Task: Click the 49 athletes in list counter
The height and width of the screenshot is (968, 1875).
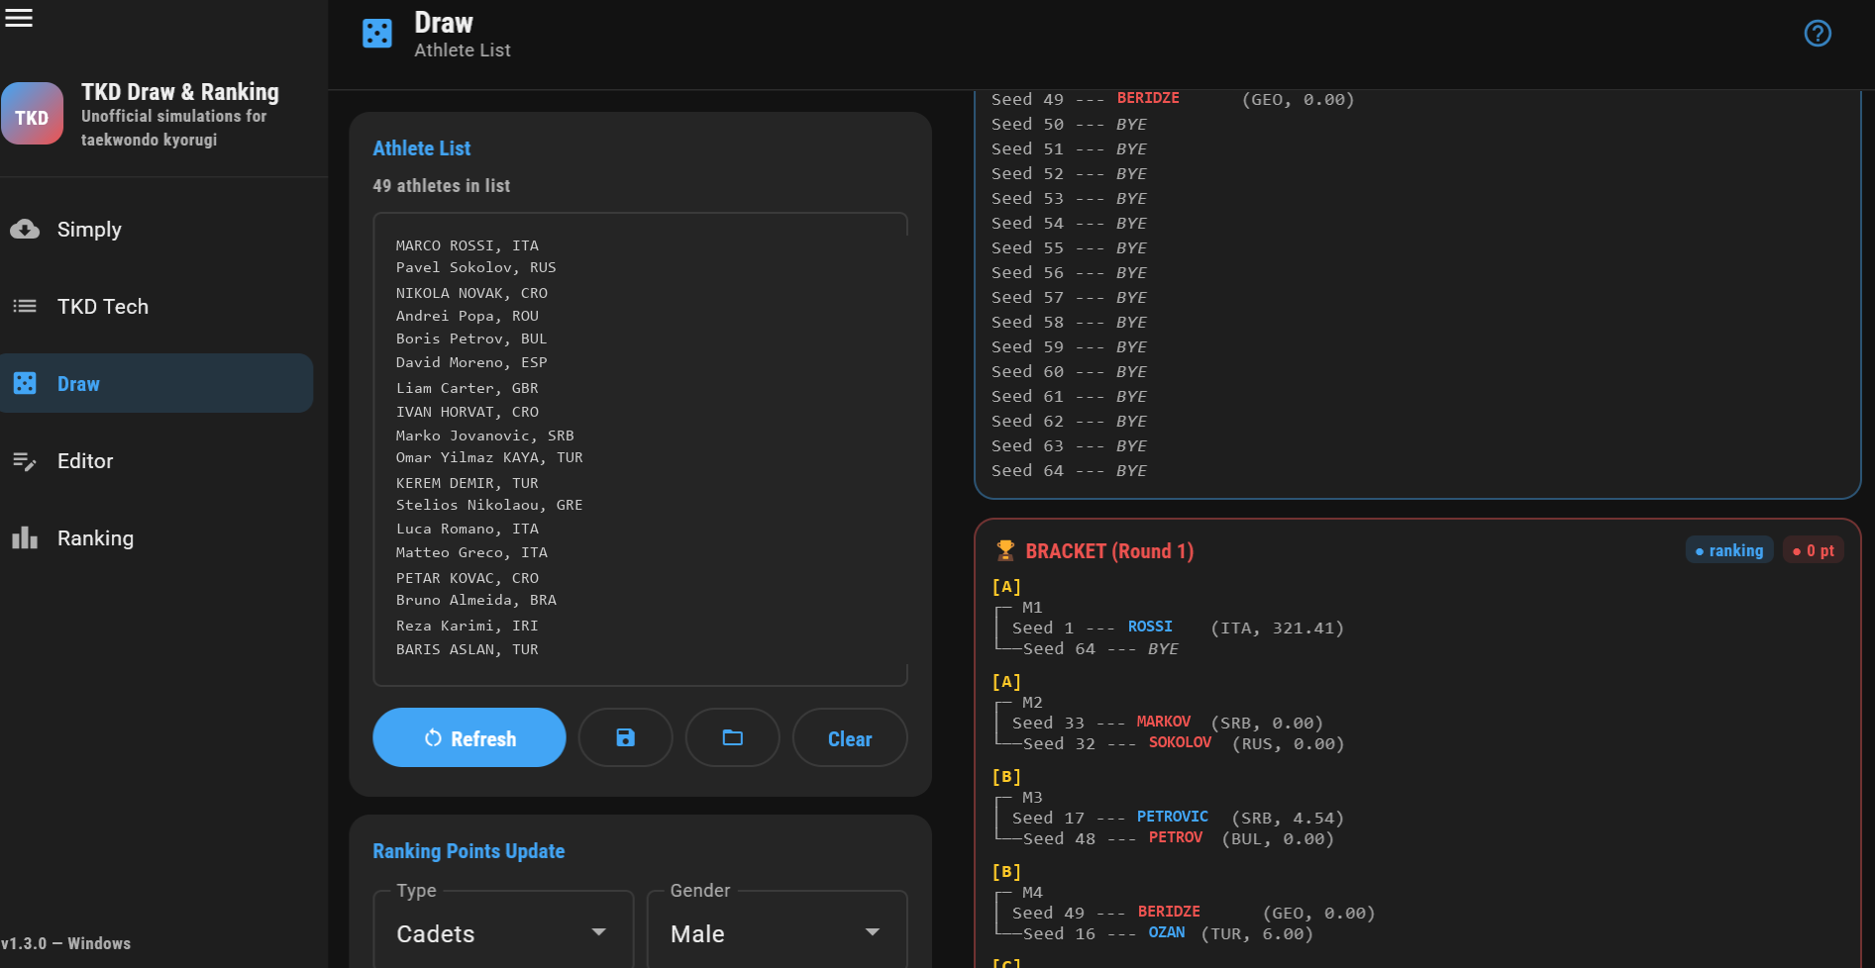Action: point(442,186)
